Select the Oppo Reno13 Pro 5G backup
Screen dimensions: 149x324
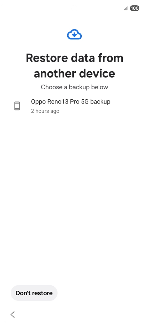pyautogui.click(x=74, y=106)
